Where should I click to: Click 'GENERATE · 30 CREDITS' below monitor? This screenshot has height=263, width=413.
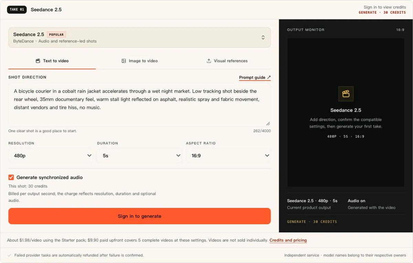pos(312,222)
